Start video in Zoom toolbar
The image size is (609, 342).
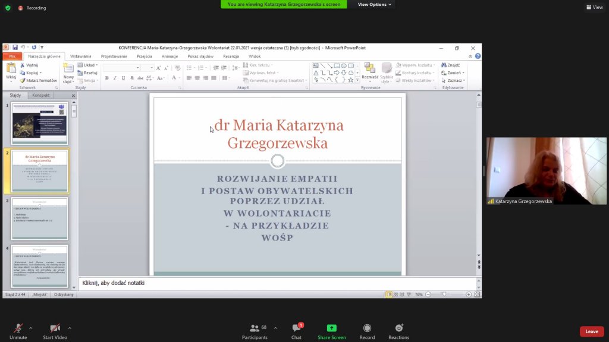[55, 331]
